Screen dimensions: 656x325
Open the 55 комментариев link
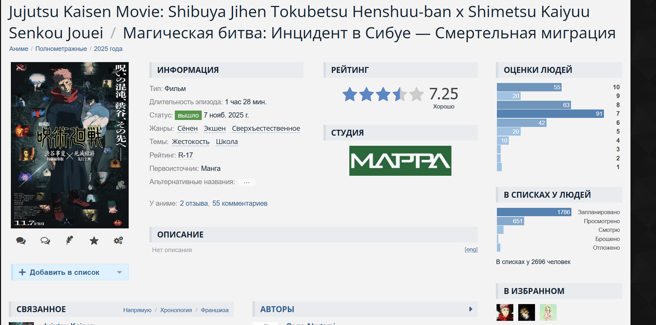(x=240, y=203)
